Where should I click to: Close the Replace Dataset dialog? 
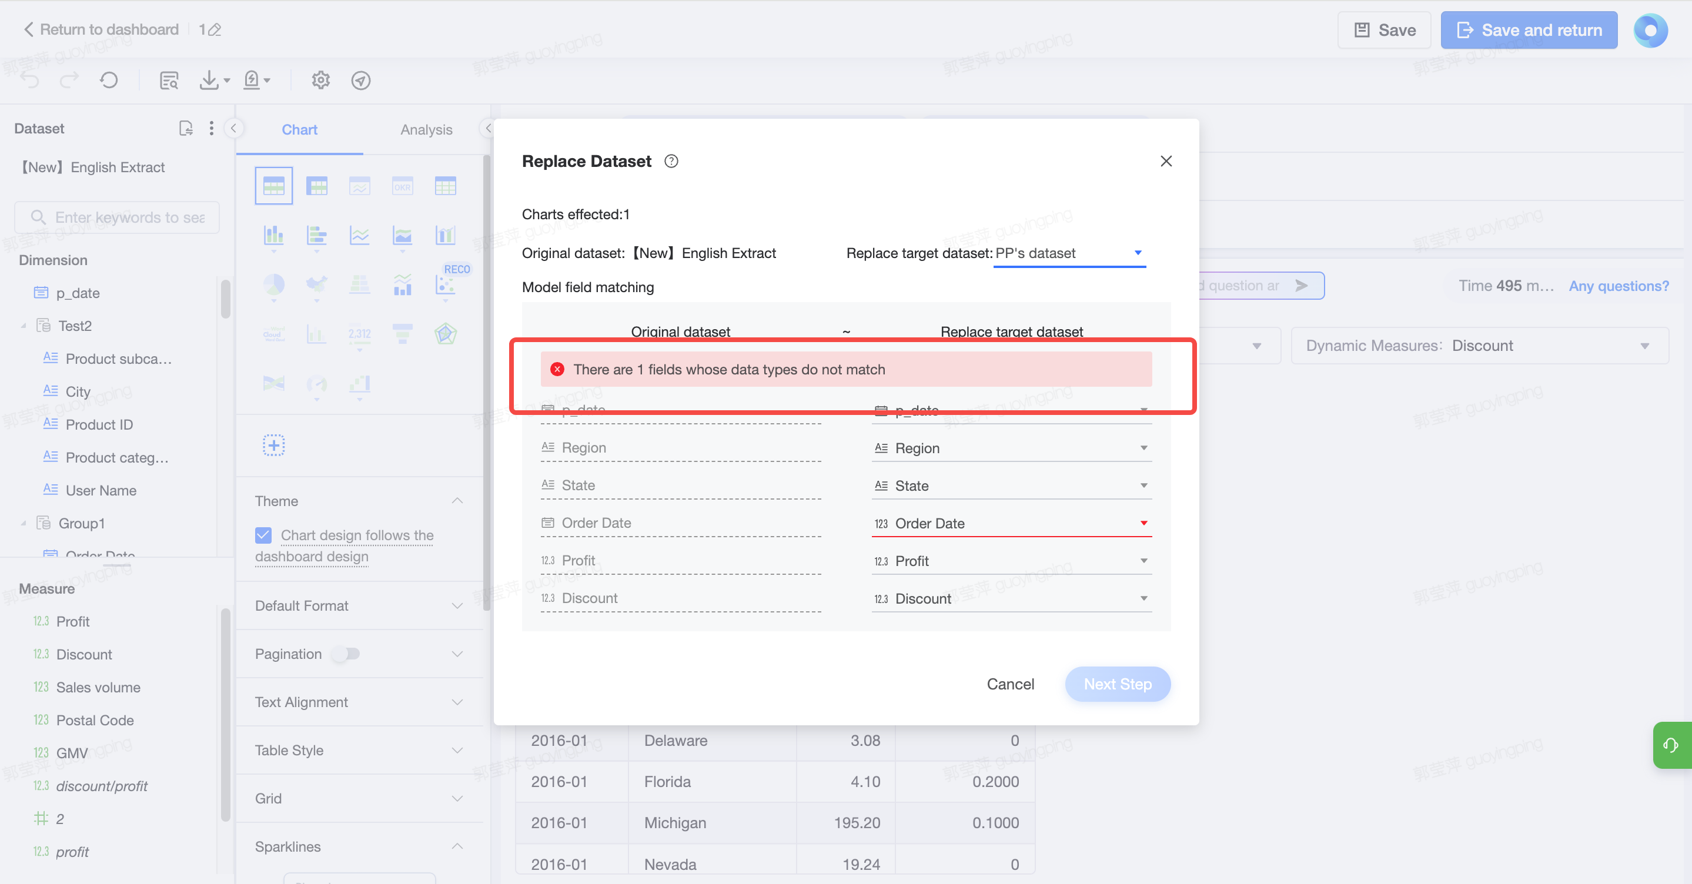point(1166,161)
